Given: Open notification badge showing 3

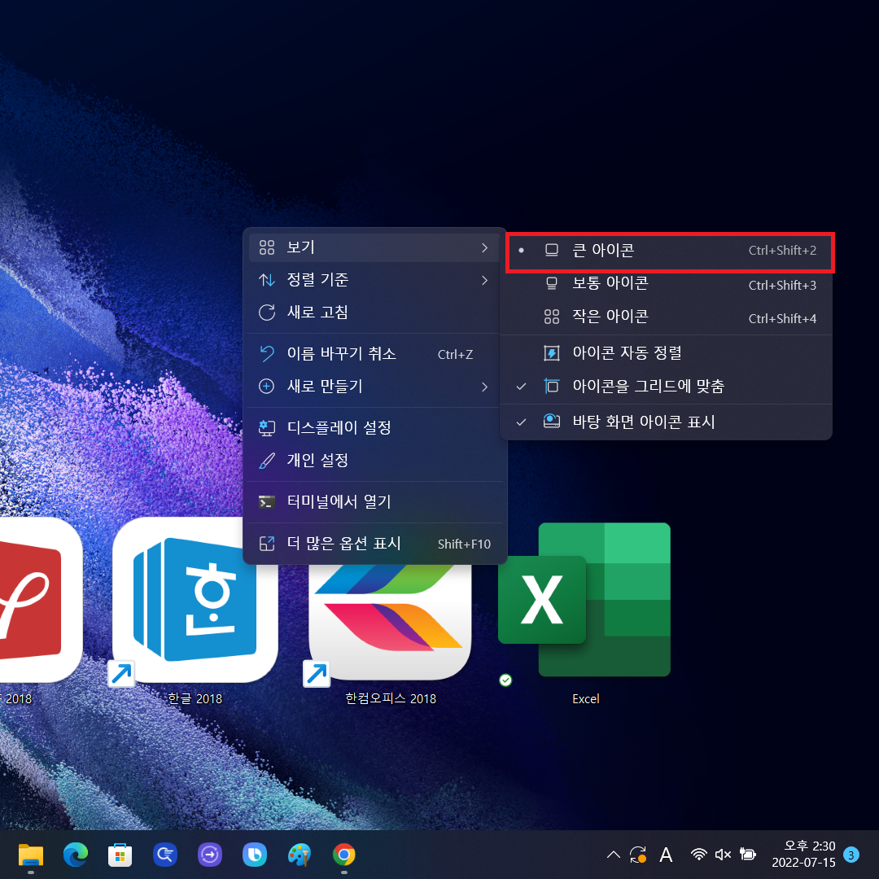Looking at the screenshot, I should (851, 855).
